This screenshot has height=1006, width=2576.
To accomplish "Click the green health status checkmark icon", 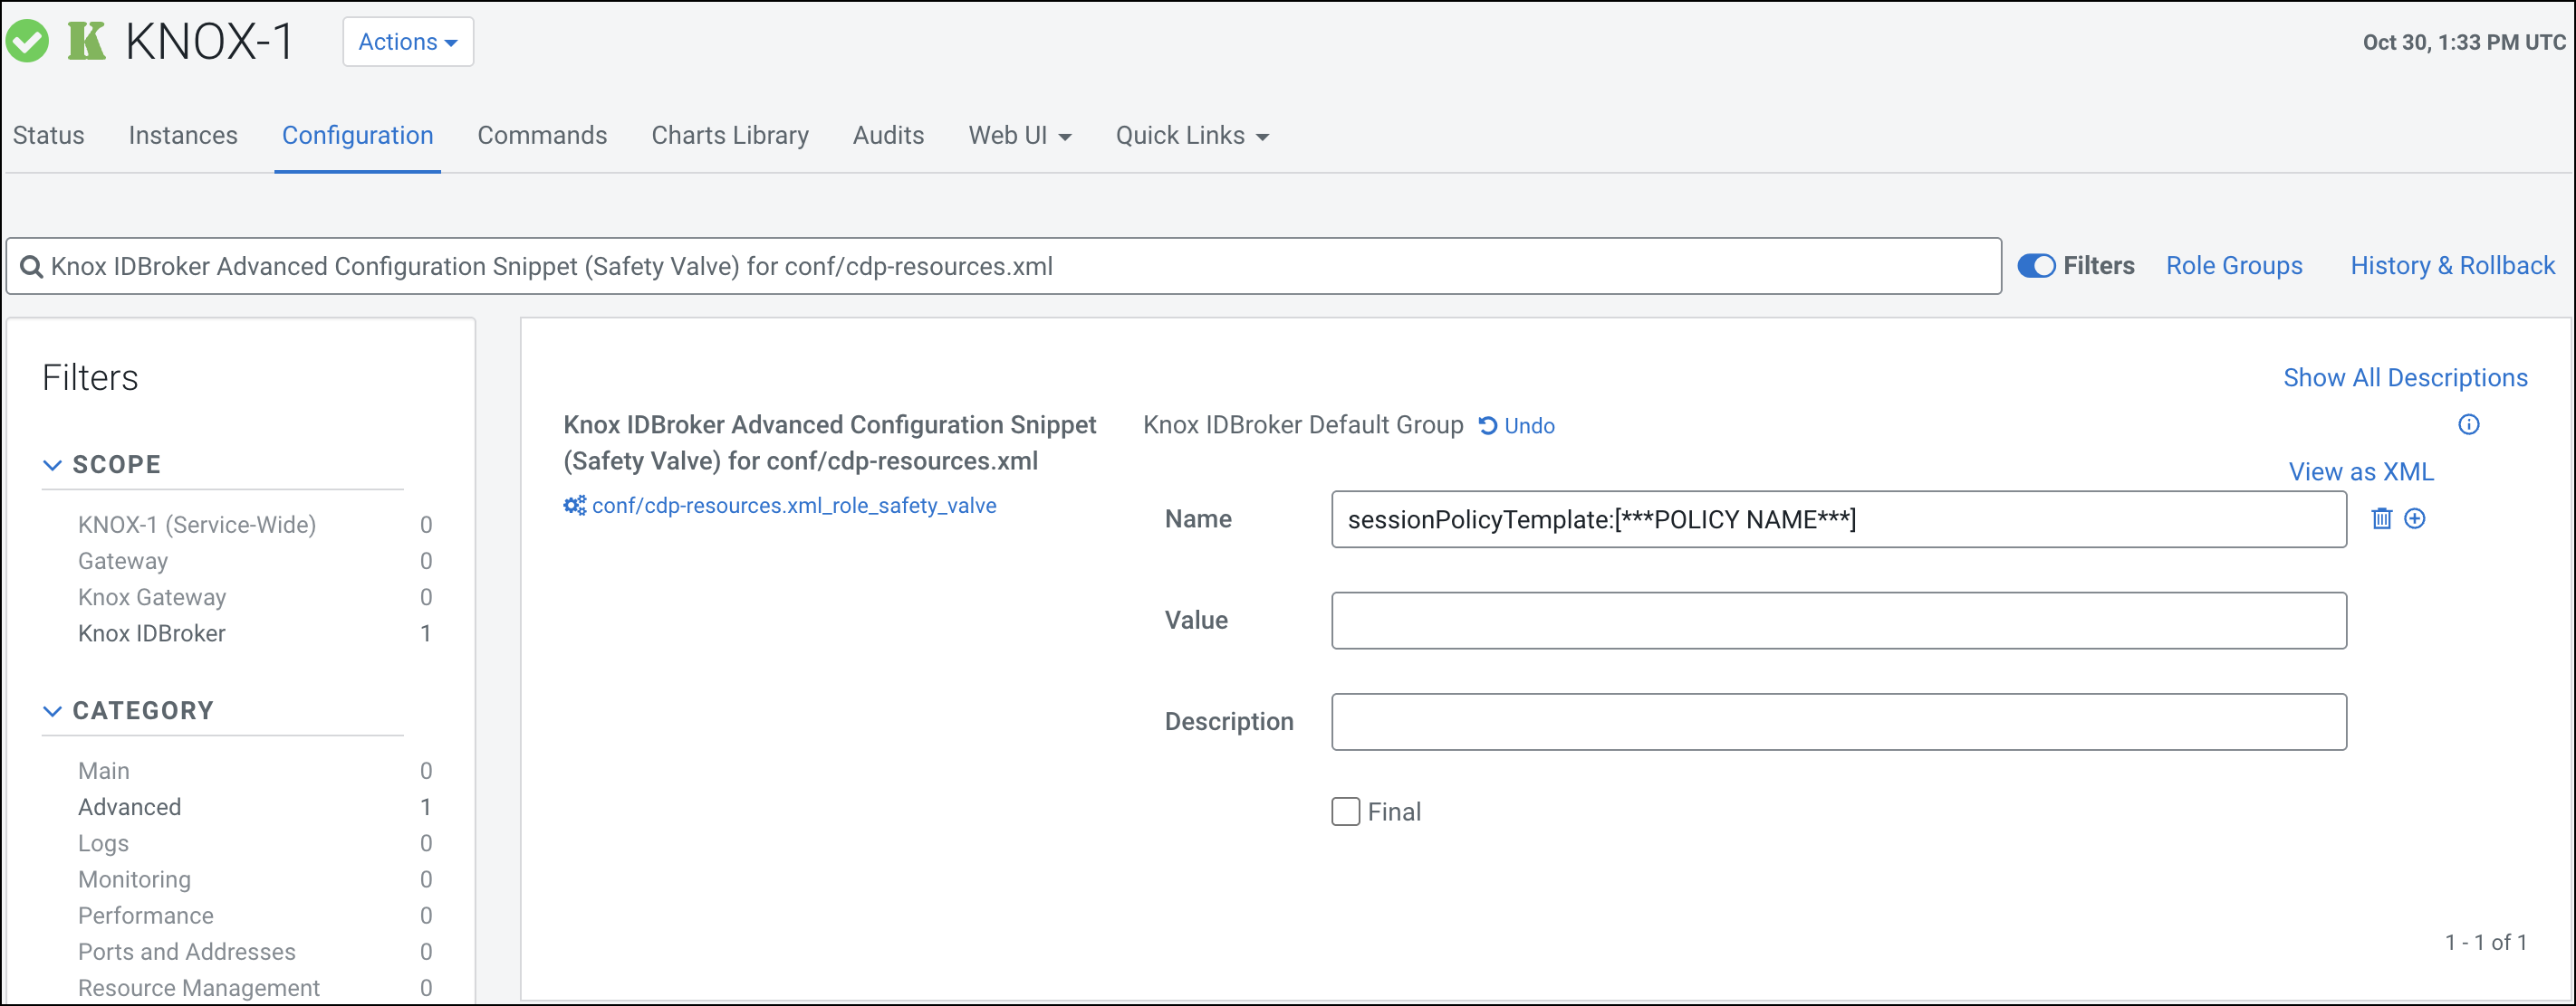I will click(27, 42).
